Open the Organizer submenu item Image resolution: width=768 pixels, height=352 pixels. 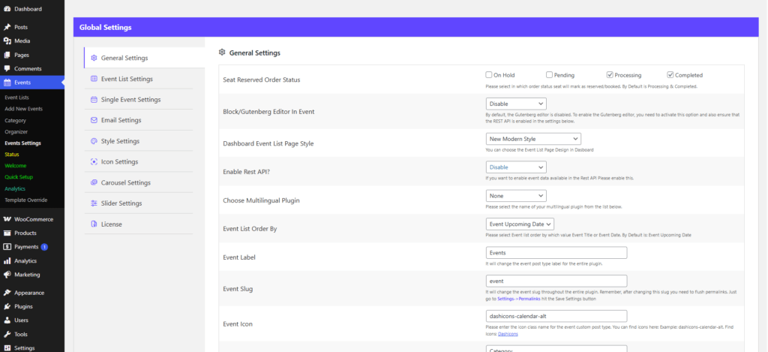coord(16,132)
